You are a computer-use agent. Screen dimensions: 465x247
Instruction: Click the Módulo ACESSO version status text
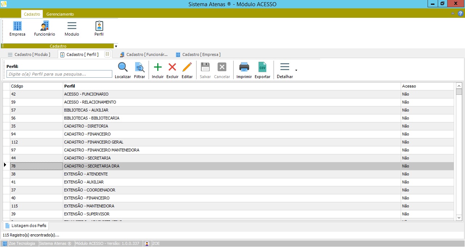tap(107, 243)
